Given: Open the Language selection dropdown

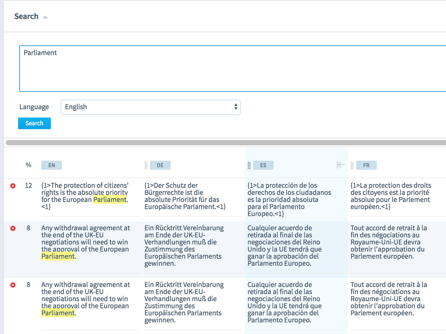Looking at the screenshot, I should coord(151,107).
